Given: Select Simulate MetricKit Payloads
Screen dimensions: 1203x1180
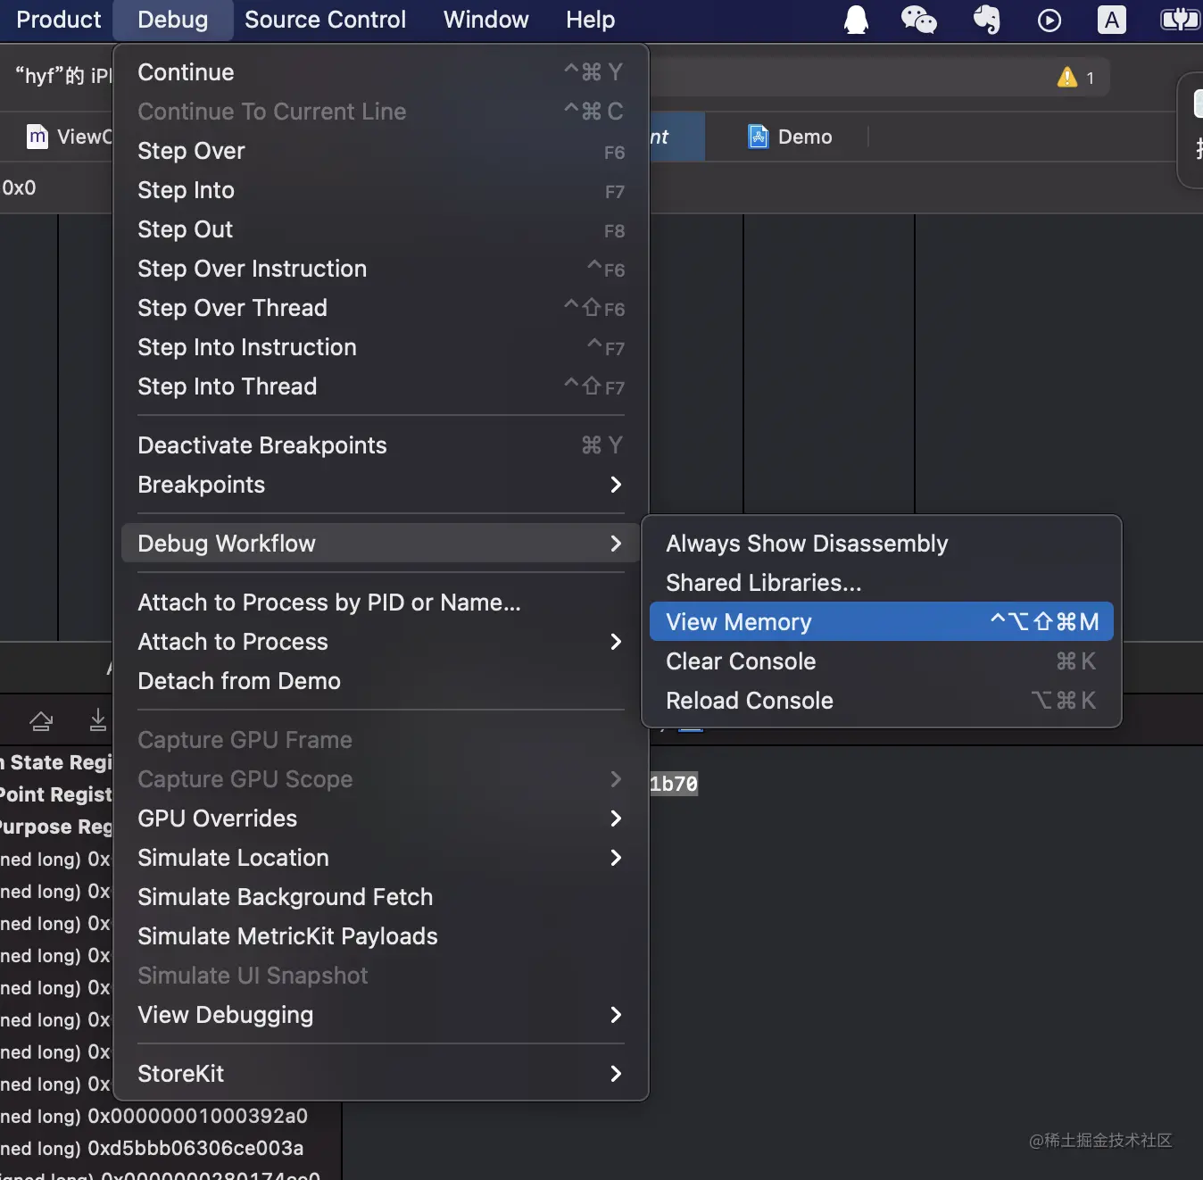Looking at the screenshot, I should (x=380, y=936).
